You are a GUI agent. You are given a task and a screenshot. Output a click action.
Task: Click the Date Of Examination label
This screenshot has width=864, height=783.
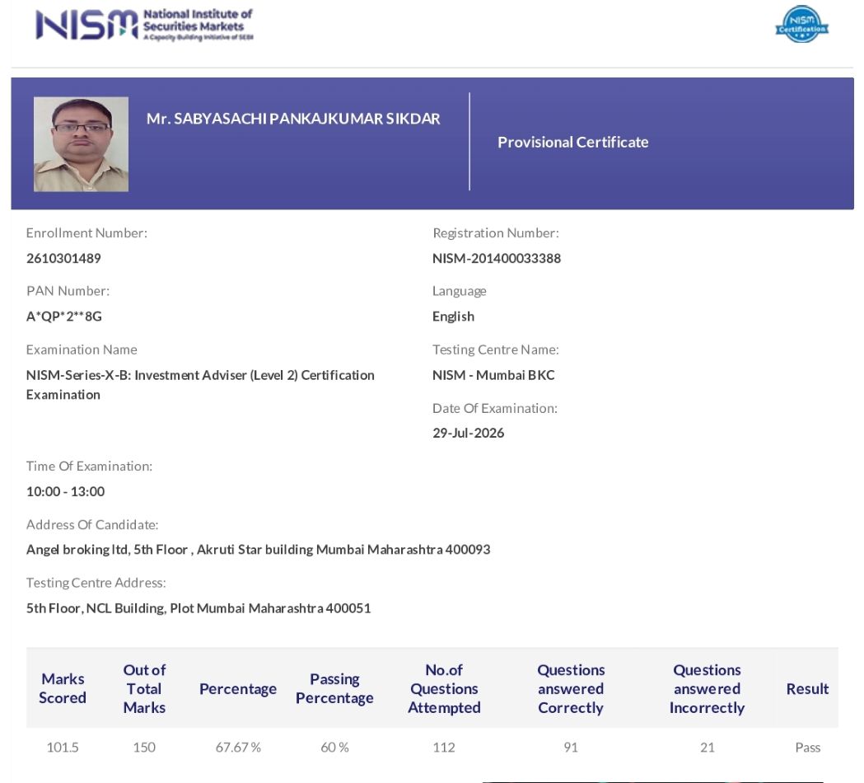click(x=495, y=408)
